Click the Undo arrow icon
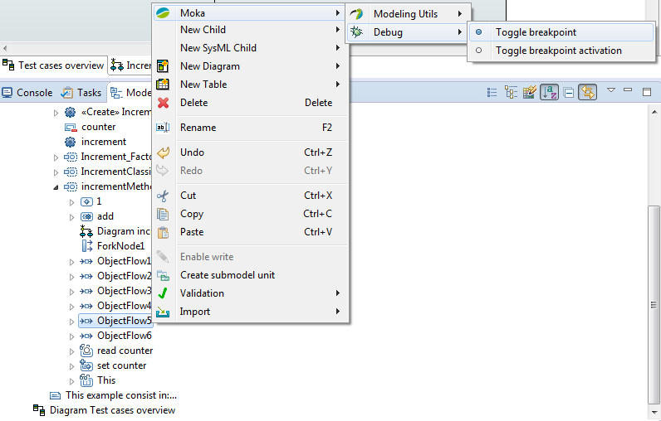The image size is (661, 421). tap(163, 152)
